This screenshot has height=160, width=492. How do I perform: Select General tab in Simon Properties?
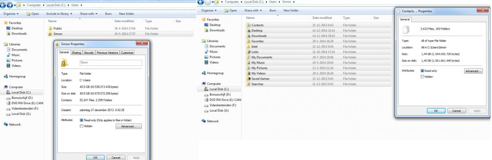tap(64, 52)
